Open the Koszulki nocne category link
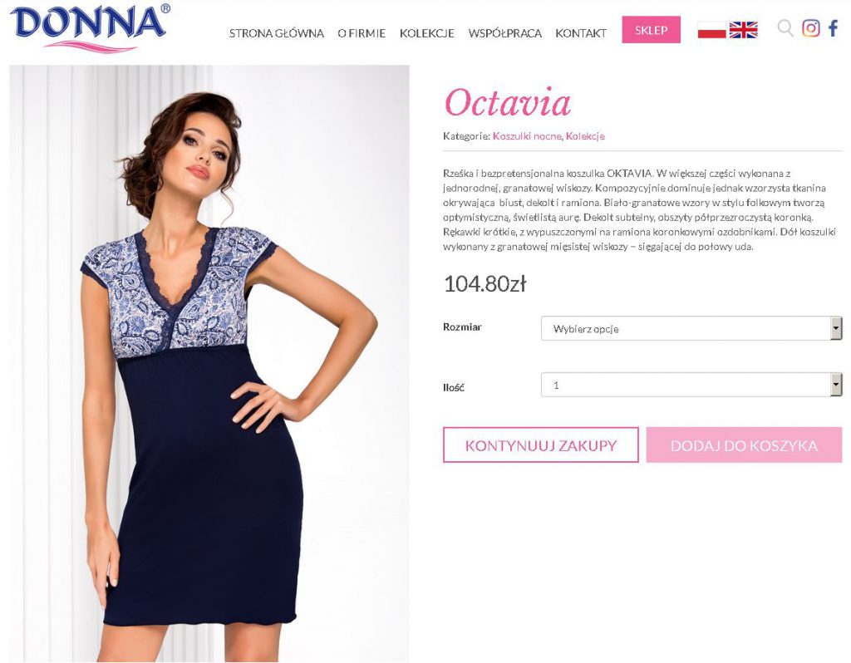Screen dimensions: 851x663 point(526,136)
